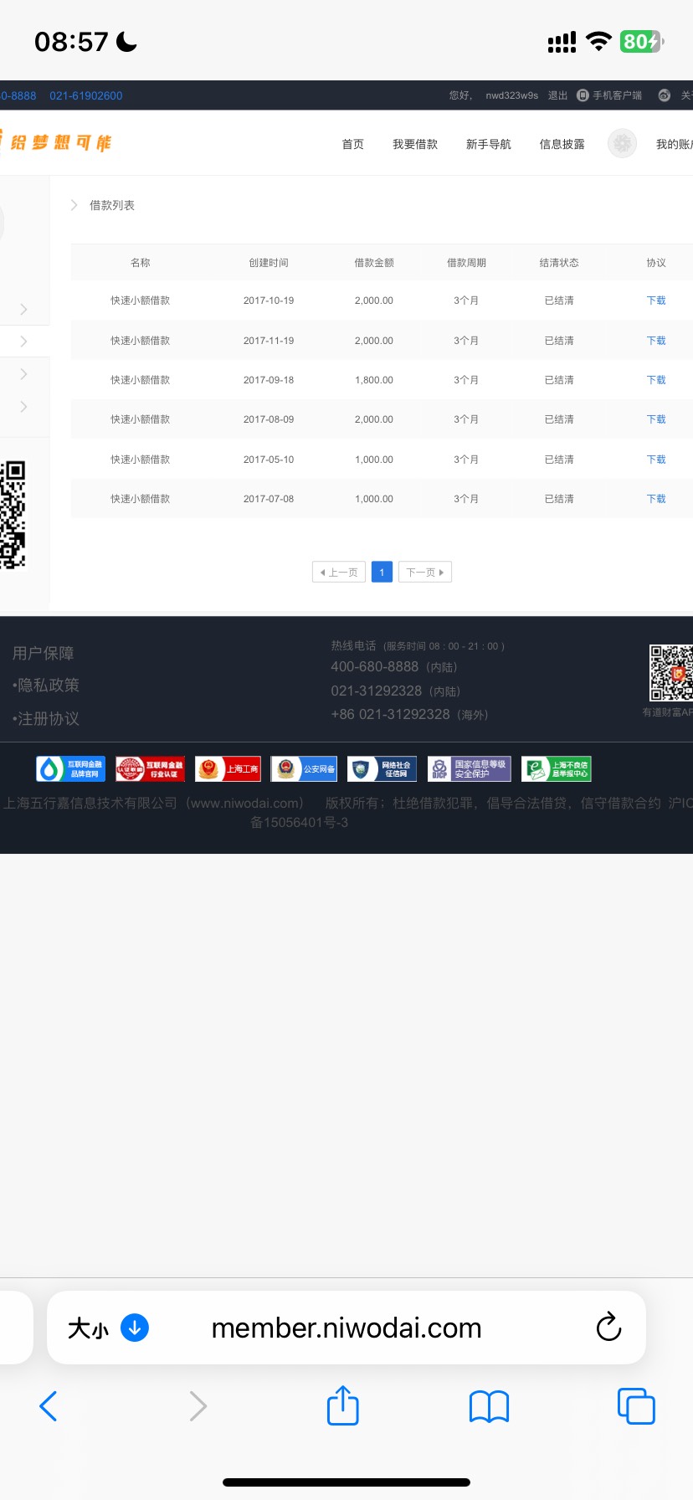Open the 我的账户 menu item
This screenshot has height=1500, width=693.
[x=675, y=144]
